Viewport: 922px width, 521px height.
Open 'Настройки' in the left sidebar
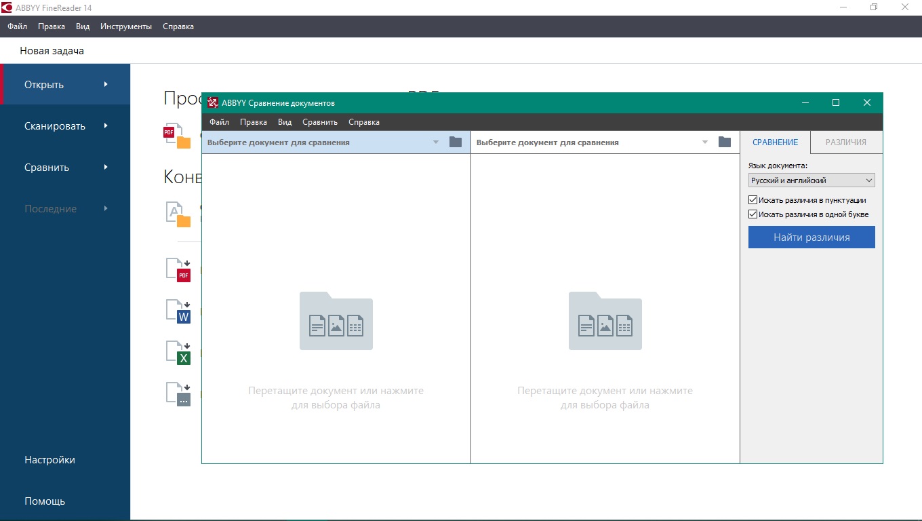click(49, 460)
